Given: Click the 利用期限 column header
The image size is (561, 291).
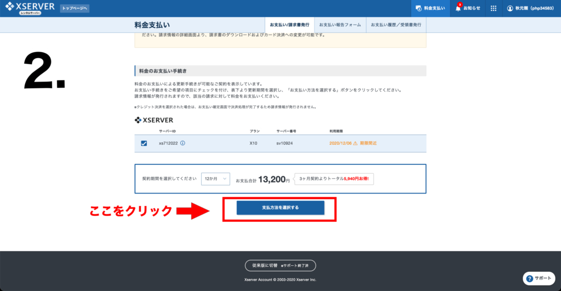Looking at the screenshot, I should pos(336,132).
